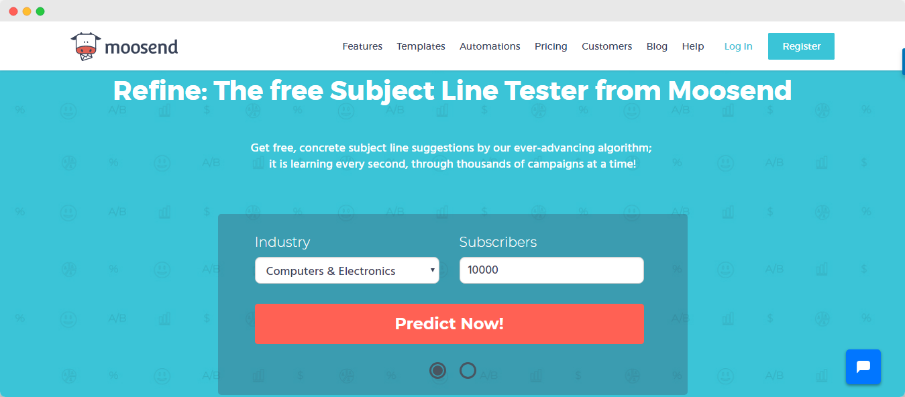This screenshot has height=397, width=905.
Task: Click inside the Subscribers field
Action: (x=551, y=270)
